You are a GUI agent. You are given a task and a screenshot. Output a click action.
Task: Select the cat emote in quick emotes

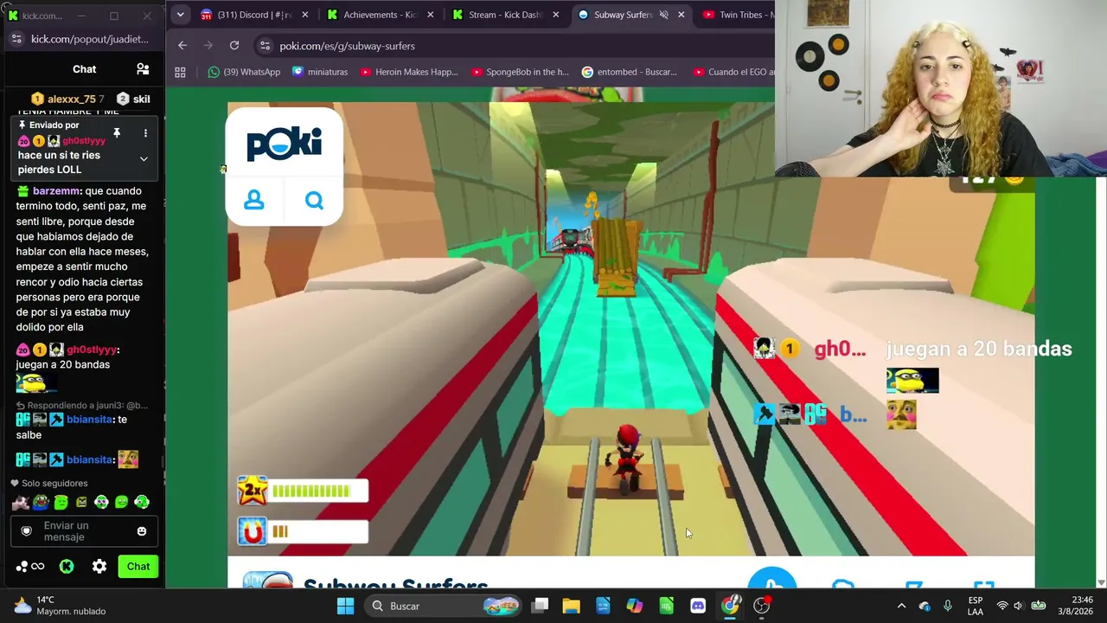tap(21, 502)
